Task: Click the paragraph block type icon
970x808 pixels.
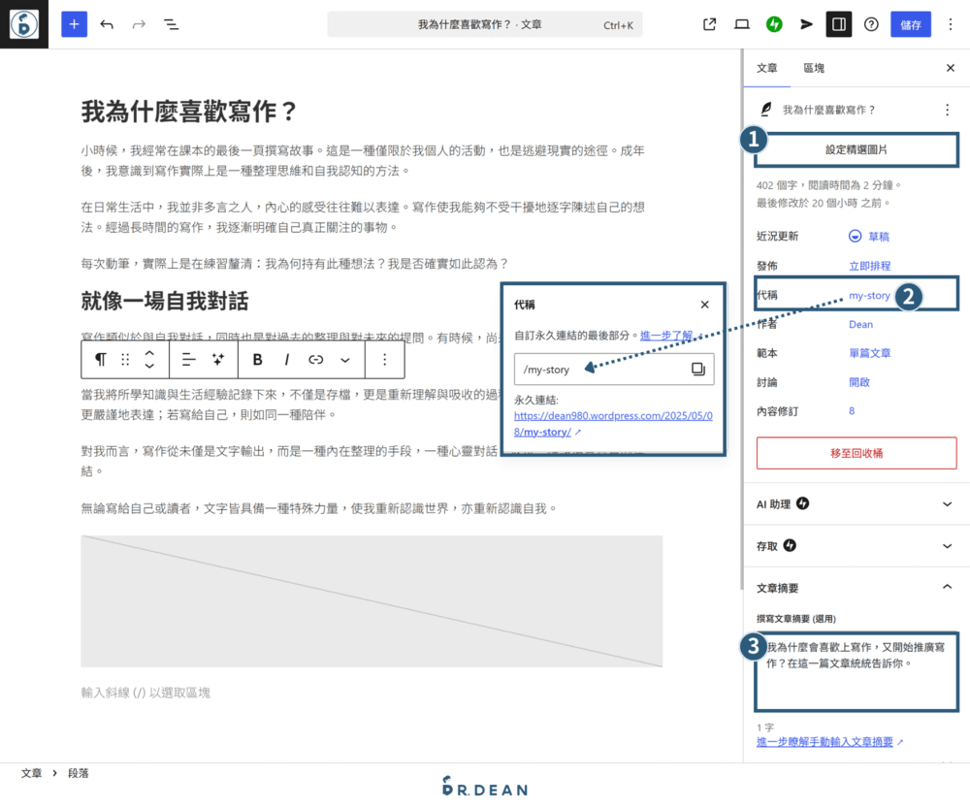Action: coord(99,359)
